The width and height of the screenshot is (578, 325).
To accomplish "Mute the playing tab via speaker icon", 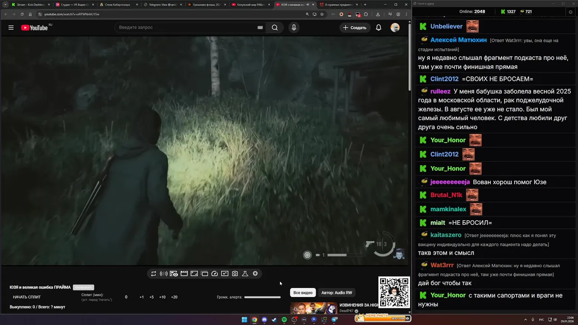I will coord(307,5).
